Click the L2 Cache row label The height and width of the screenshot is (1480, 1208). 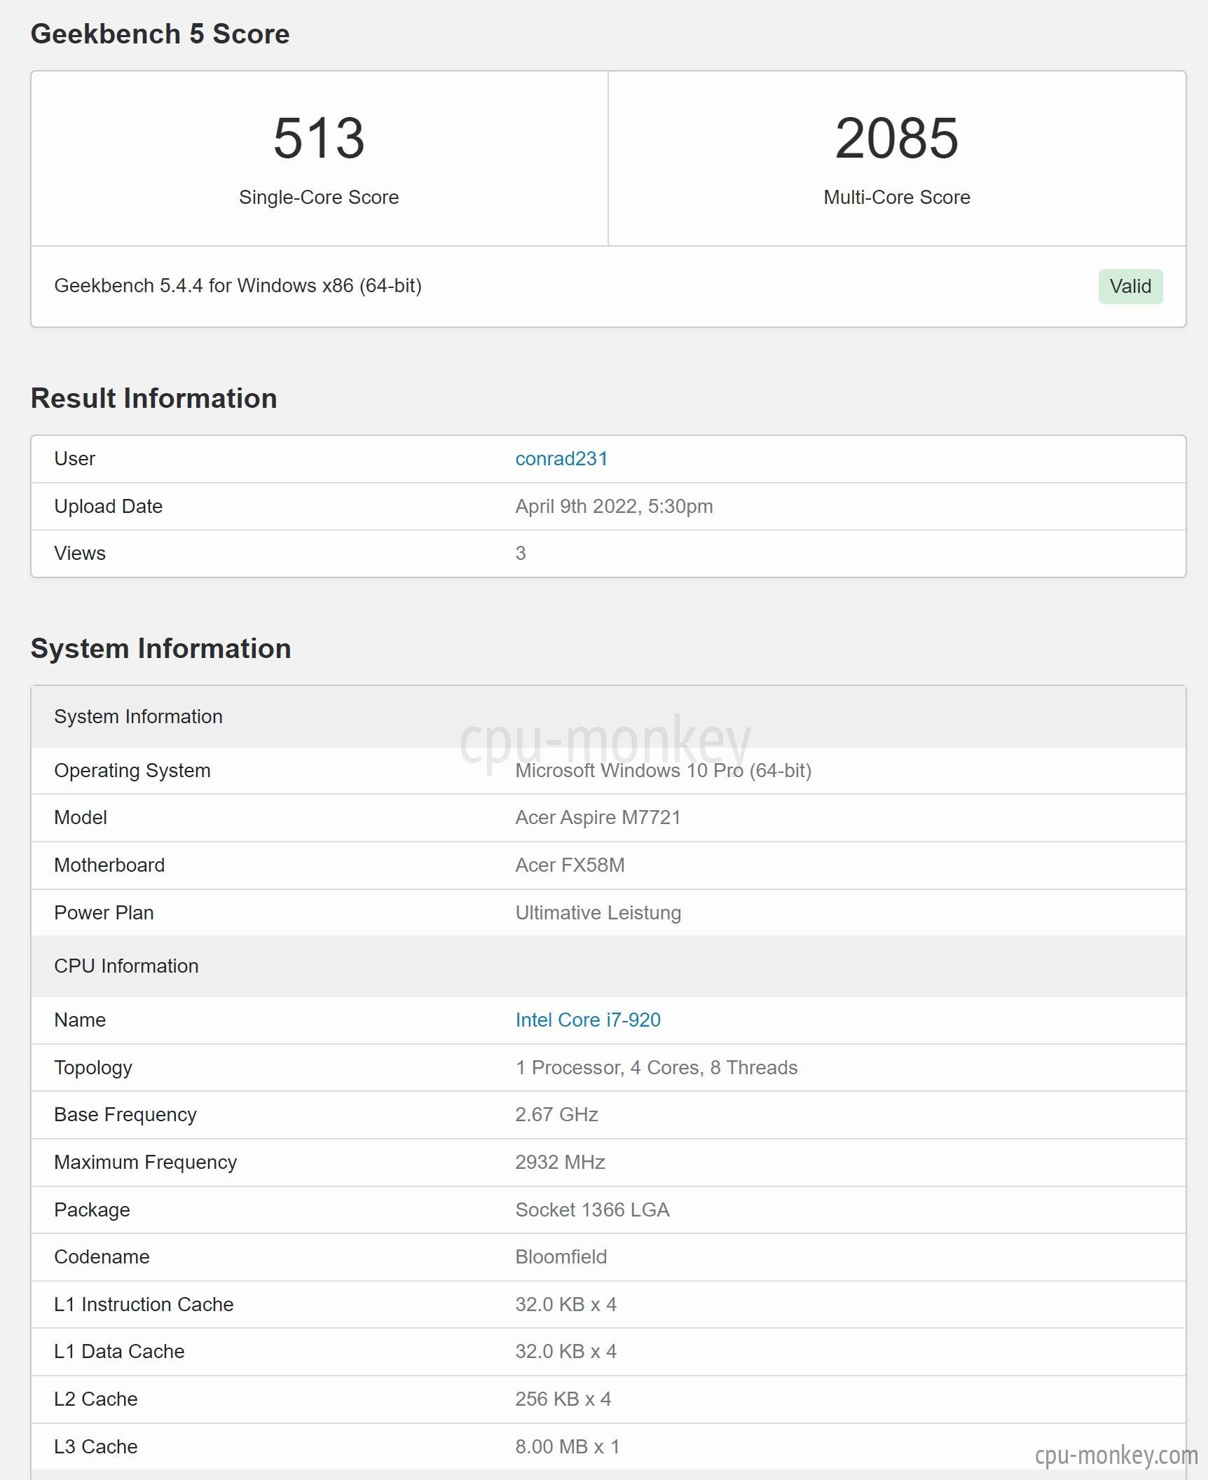tap(95, 1399)
